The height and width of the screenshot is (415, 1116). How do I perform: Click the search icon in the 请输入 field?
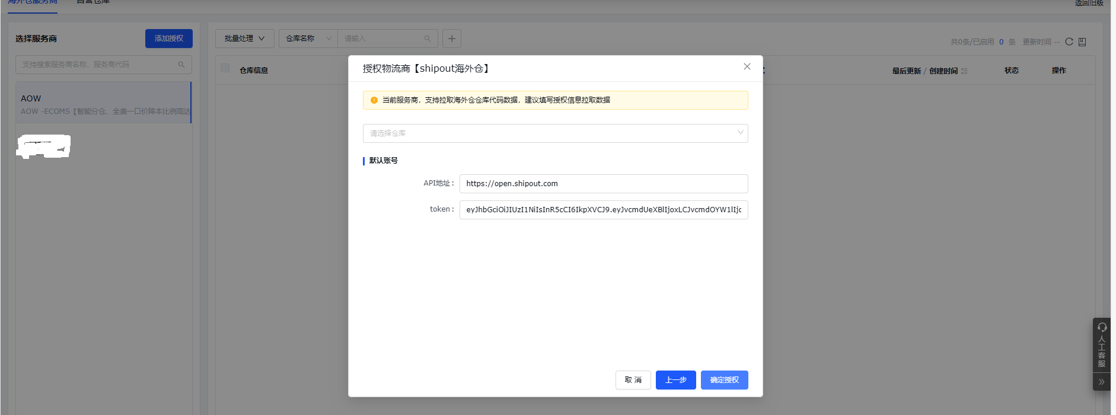point(428,39)
